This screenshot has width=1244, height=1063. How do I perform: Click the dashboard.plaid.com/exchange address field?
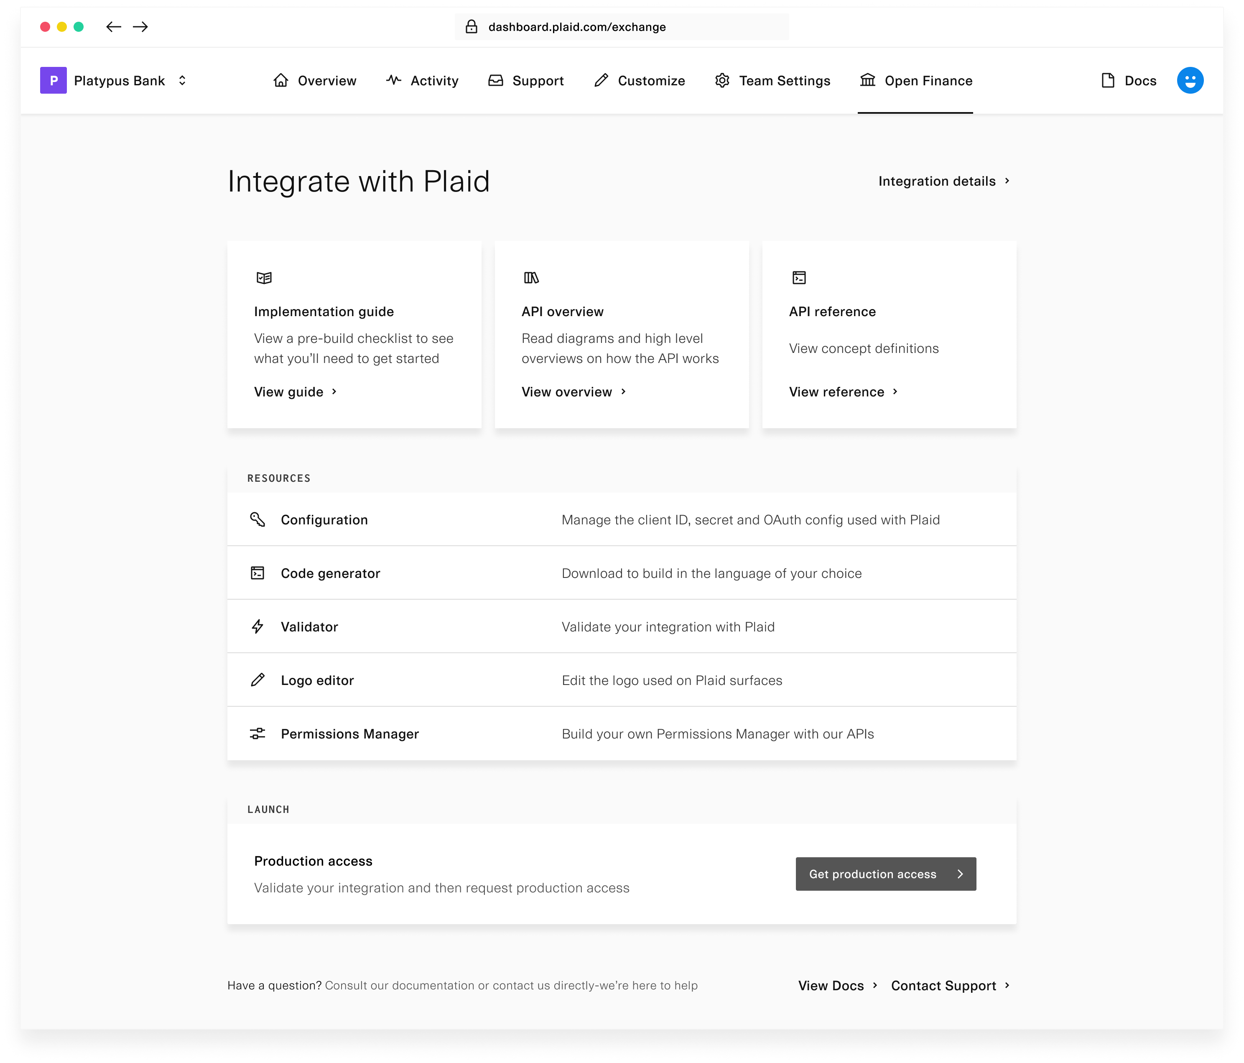click(622, 27)
